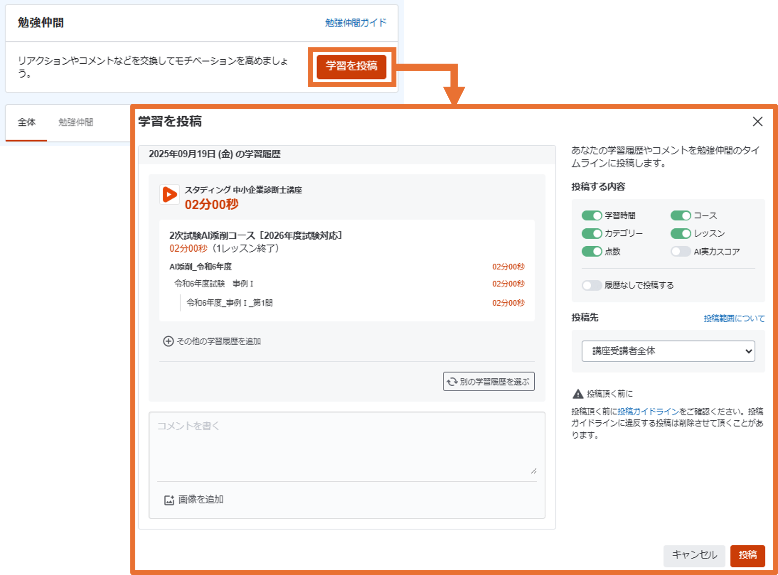Screen dimensions: 778x575
Task: Click the plus icon for その他の学習履歴を追加
Action: pyautogui.click(x=168, y=341)
